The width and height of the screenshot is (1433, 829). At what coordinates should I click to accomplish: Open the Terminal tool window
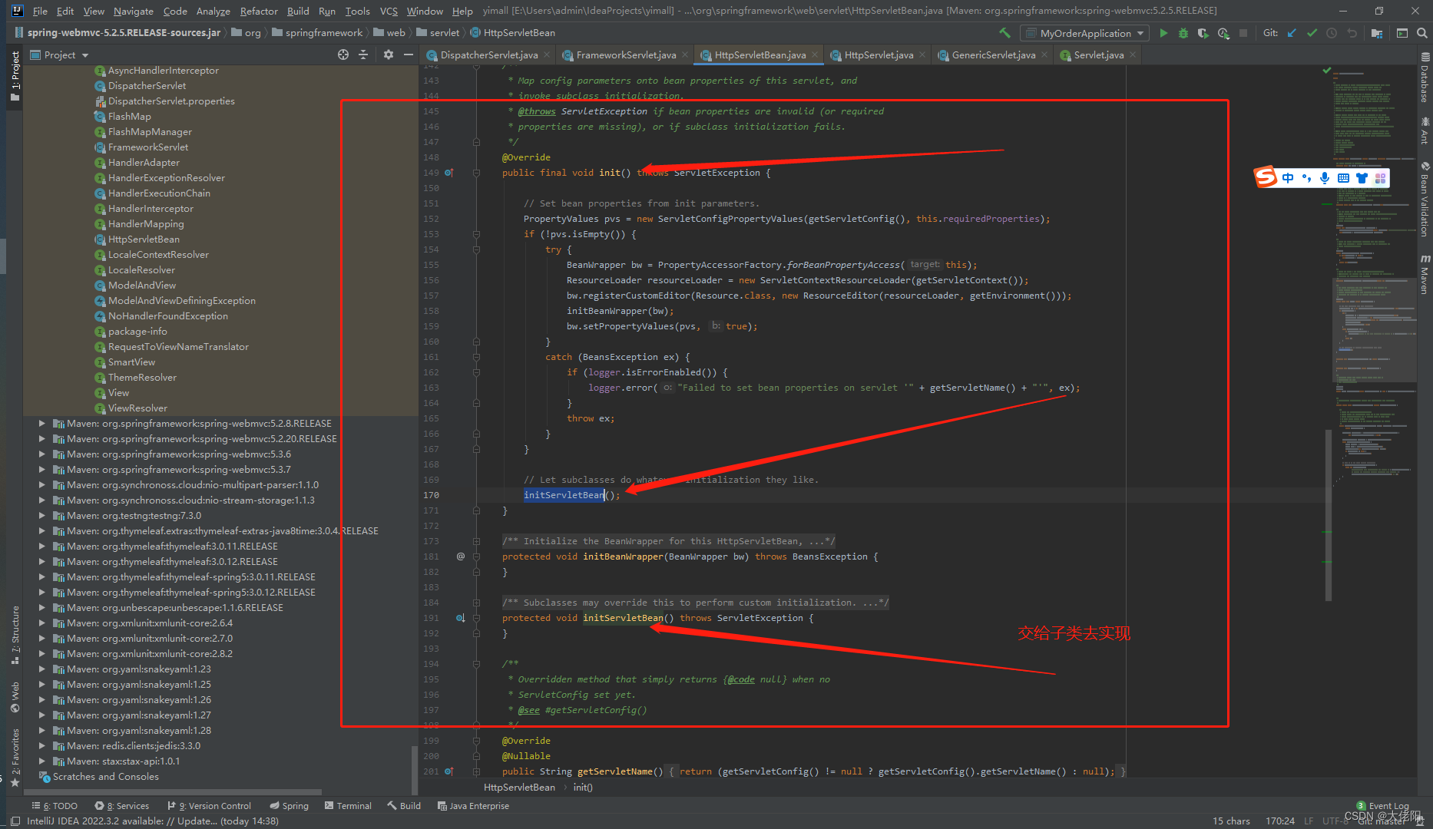point(348,805)
